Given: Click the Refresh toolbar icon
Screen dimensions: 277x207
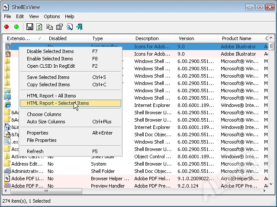Looking at the screenshot, I should point(39,27).
